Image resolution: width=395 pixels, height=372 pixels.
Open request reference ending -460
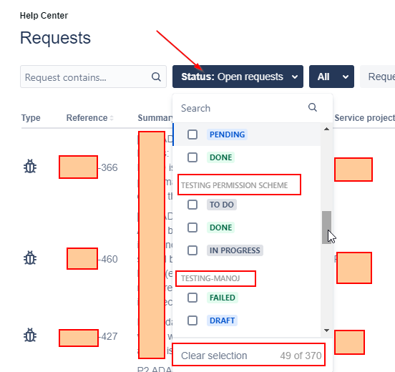92,259
